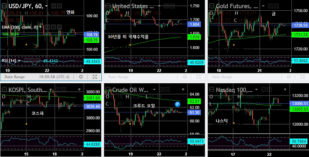This screenshot has height=157, width=309.
Task: Maximize Gold Futures chart fullscreen icon
Action: click(302, 77)
